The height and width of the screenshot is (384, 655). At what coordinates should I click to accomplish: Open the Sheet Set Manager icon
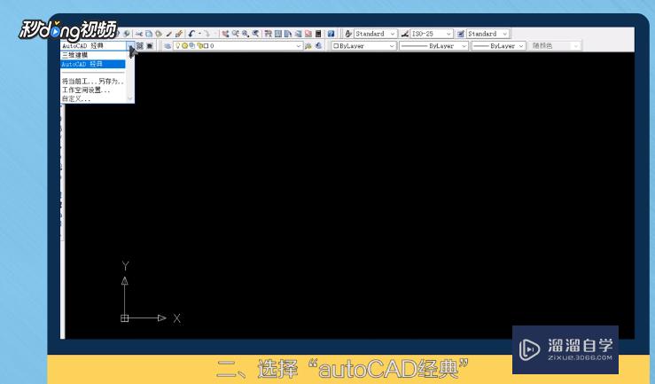tap(299, 34)
